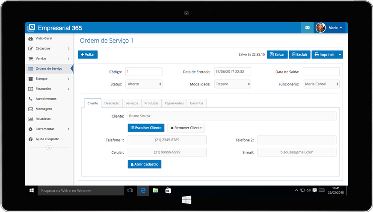Click the Remover Cliente button
373x212 pixels.
[186, 128]
